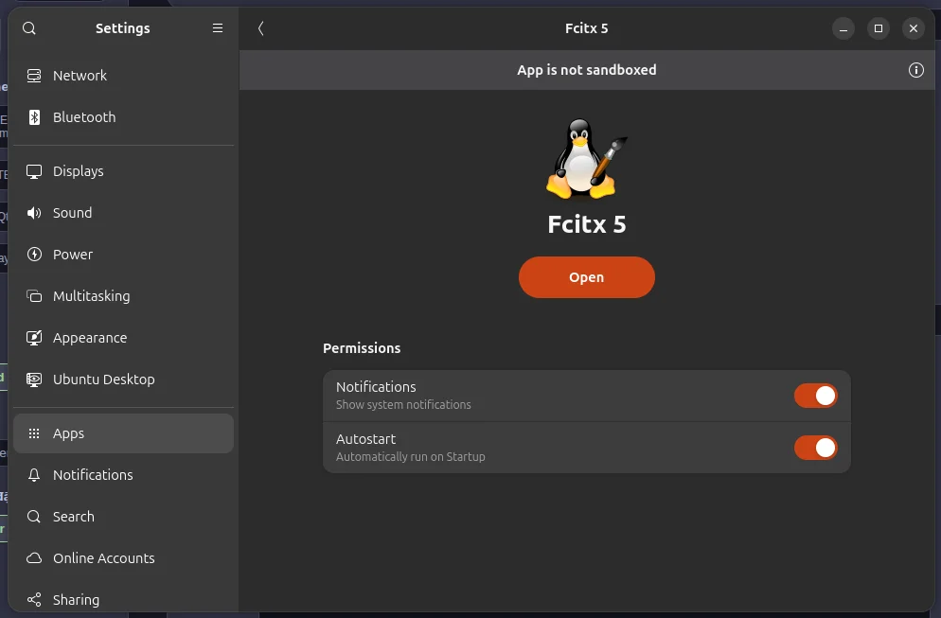The height and width of the screenshot is (618, 941).
Task: Click the Ubuntu Desktop sidebar icon
Action: [x=34, y=380]
